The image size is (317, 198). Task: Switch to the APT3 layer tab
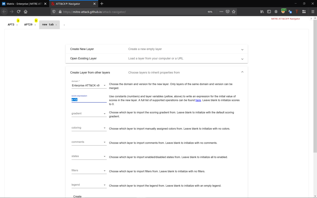point(11,25)
